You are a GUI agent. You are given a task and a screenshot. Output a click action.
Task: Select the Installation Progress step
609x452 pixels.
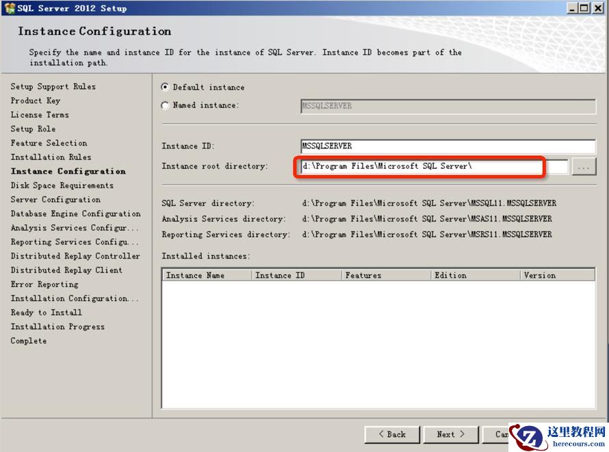(57, 327)
